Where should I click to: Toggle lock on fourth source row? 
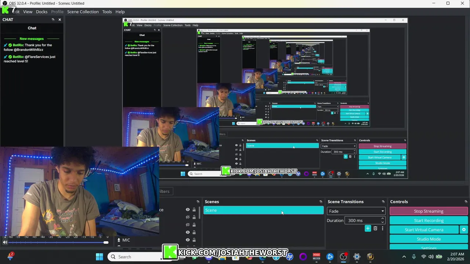(194, 232)
